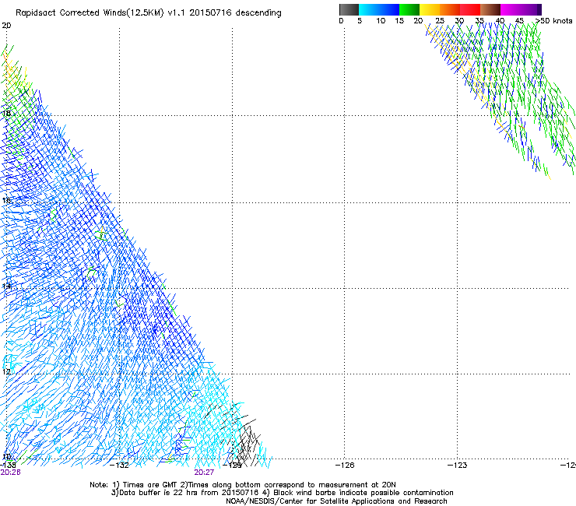576x506 pixels.
Task: Click the purple "20:26" overpass time
Action: coord(10,473)
